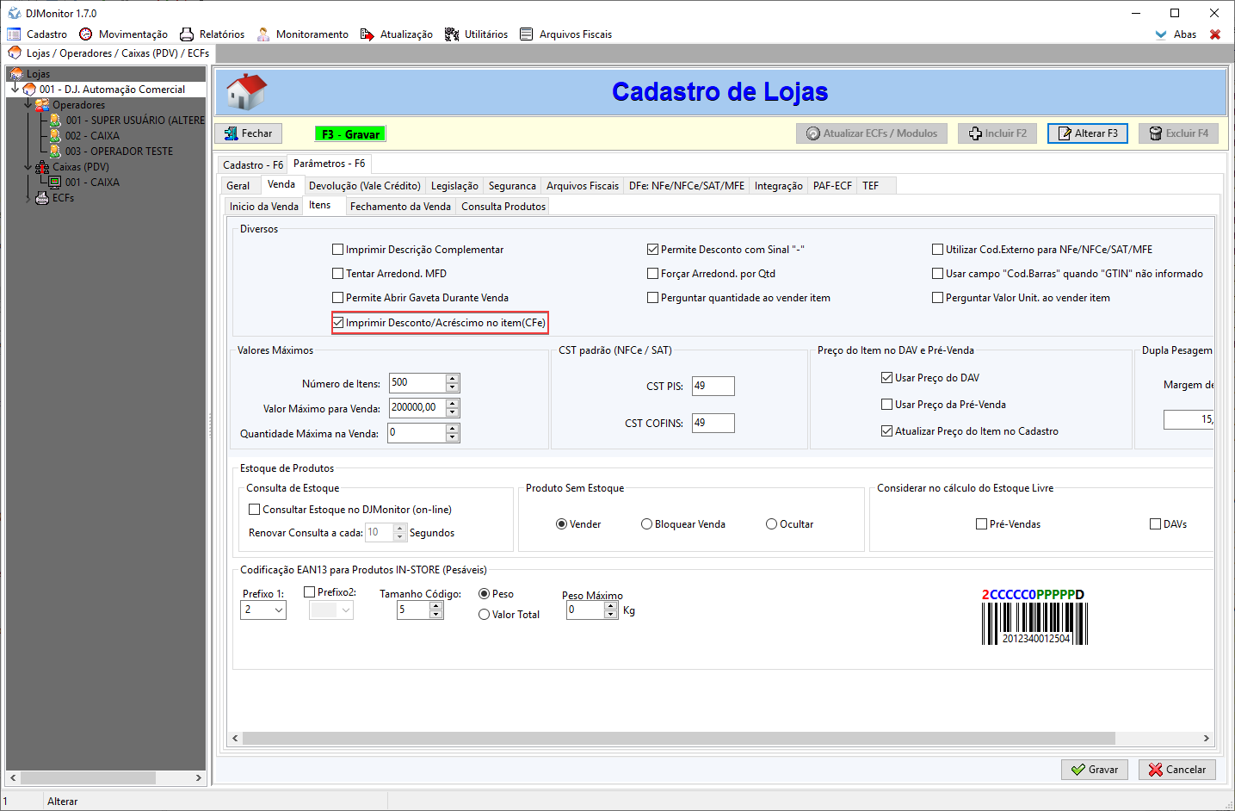Enable Tentar Arredond. MFD checkbox
This screenshot has height=811, width=1235.
click(x=338, y=274)
